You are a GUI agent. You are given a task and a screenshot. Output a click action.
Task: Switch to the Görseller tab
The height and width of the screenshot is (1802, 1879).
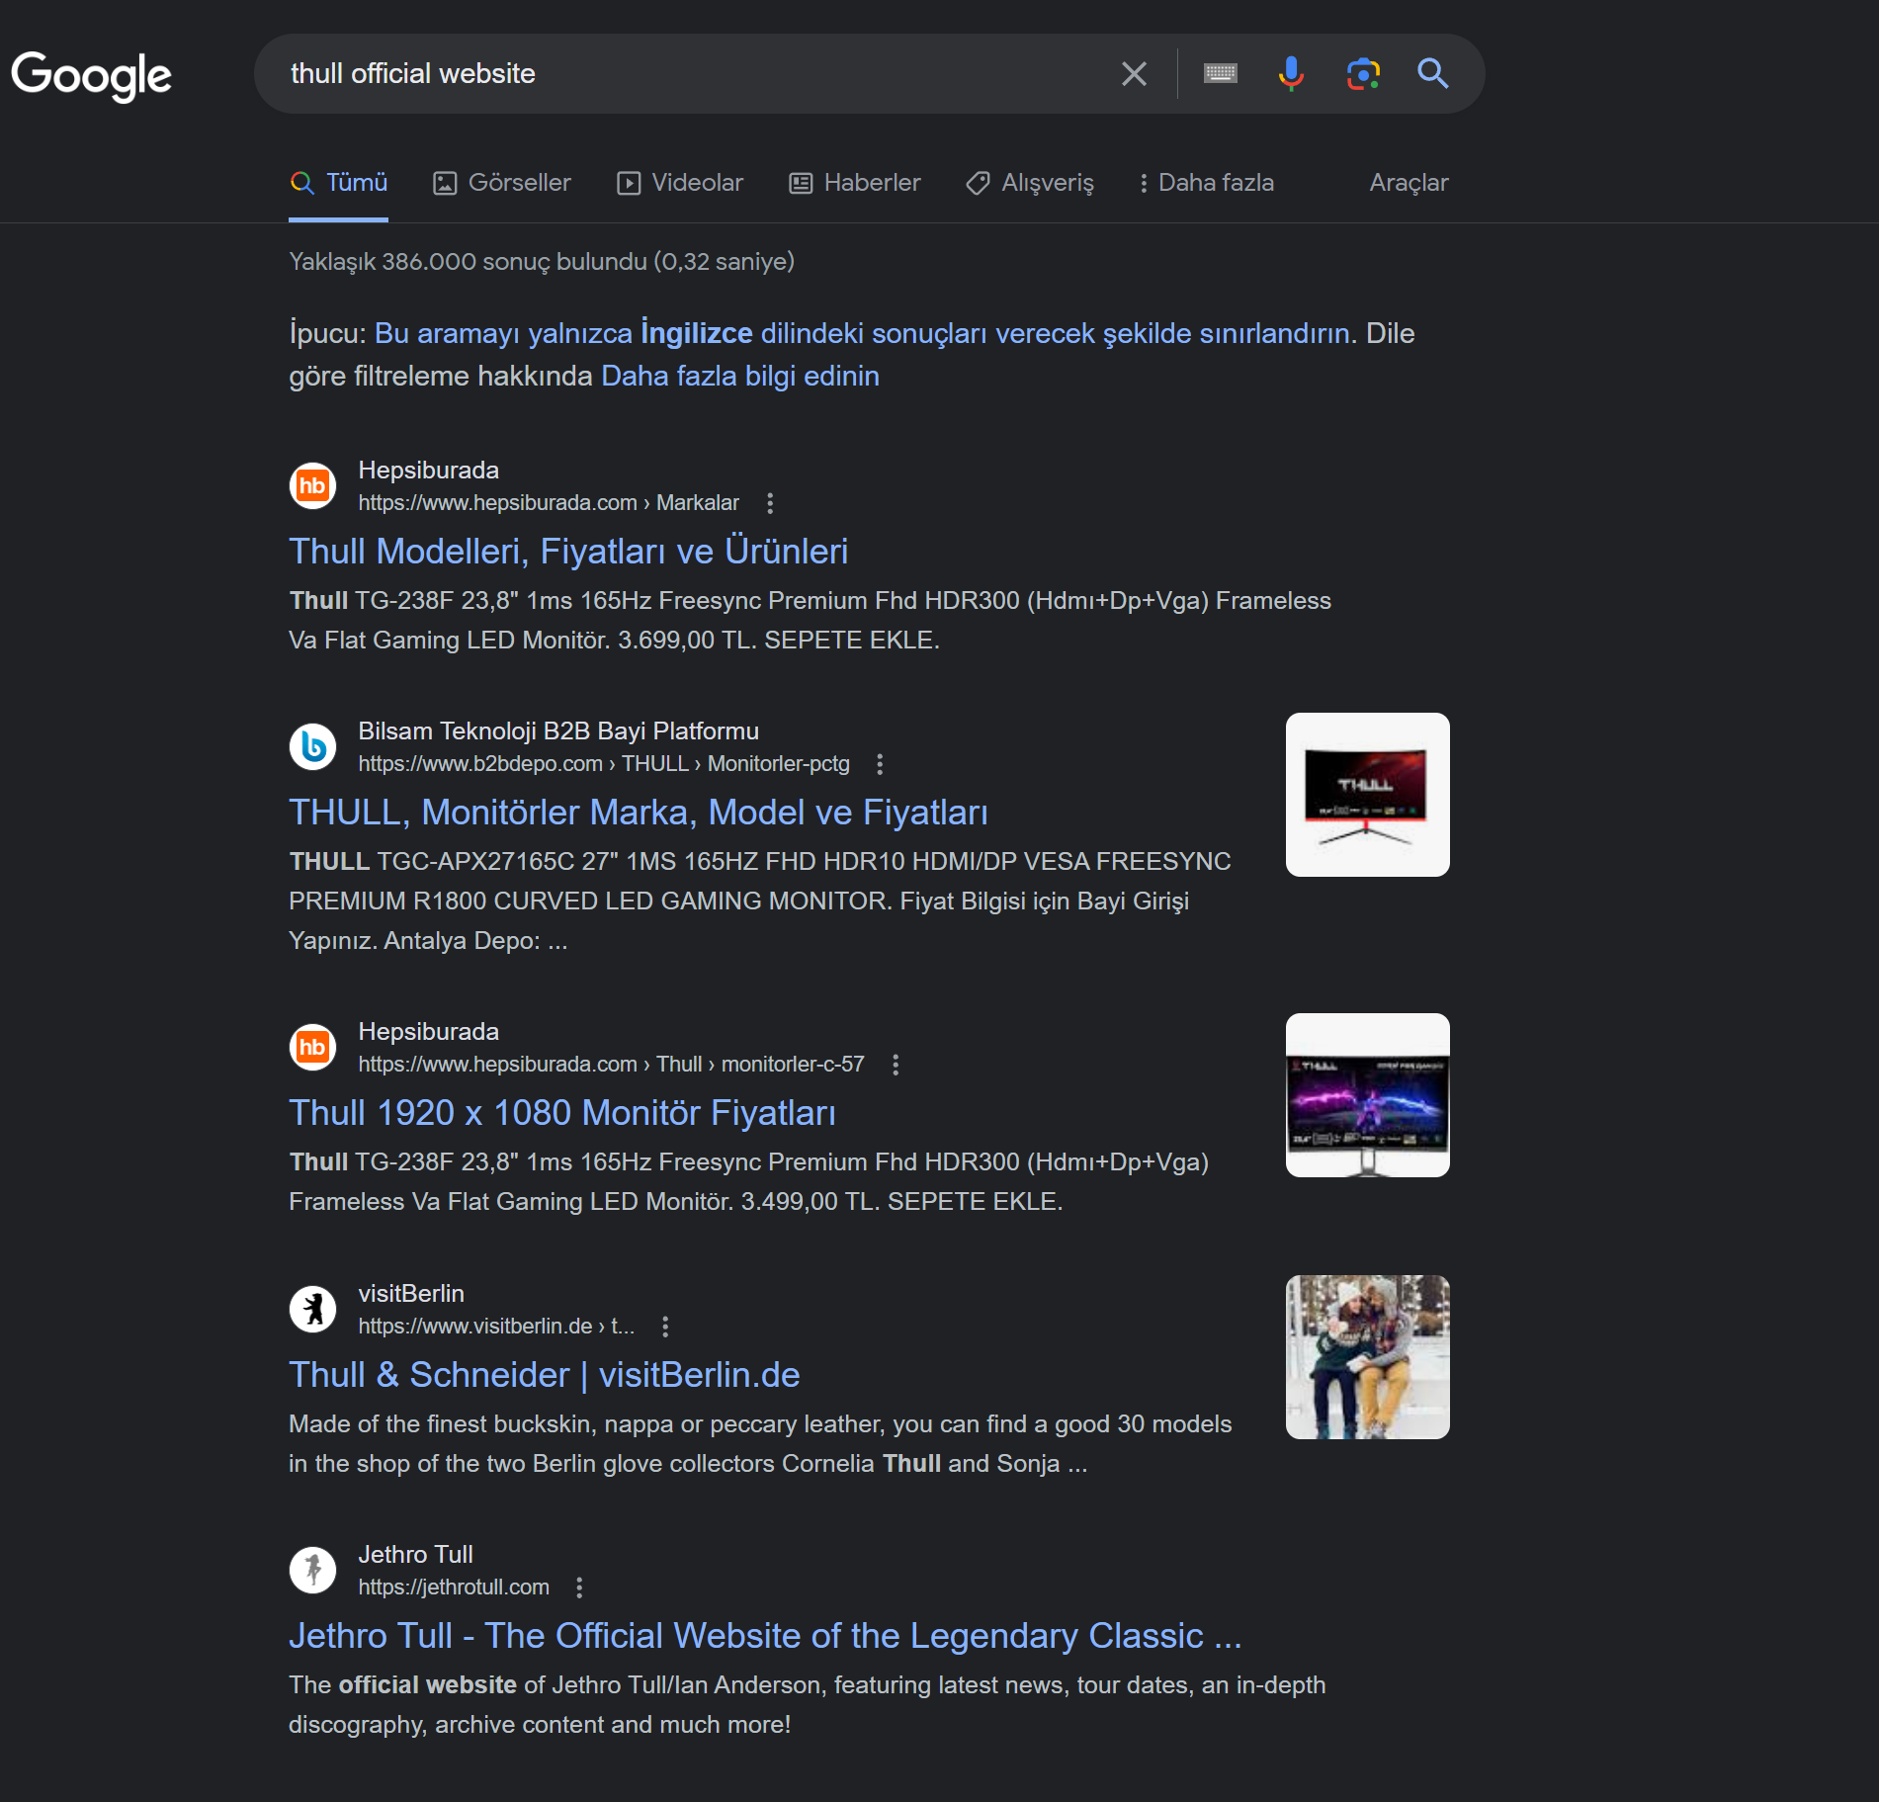tap(502, 183)
